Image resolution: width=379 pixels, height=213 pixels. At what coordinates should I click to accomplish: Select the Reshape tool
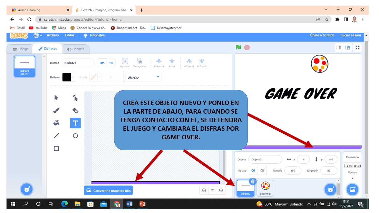coord(75,98)
